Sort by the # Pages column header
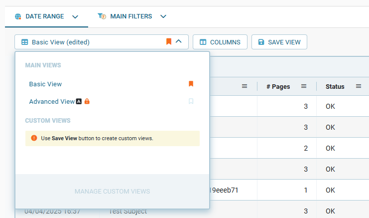This screenshot has height=218, width=369. [278, 86]
